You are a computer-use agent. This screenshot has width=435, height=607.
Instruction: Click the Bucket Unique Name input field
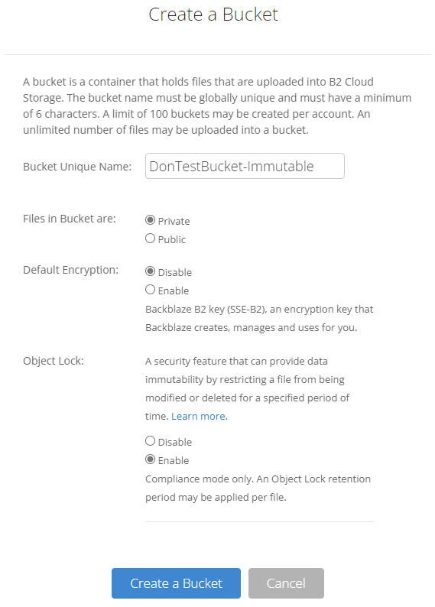click(245, 166)
